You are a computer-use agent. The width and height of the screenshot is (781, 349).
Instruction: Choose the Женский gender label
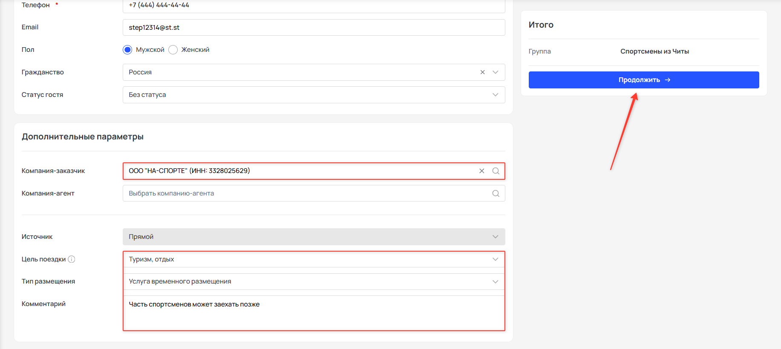tap(195, 50)
